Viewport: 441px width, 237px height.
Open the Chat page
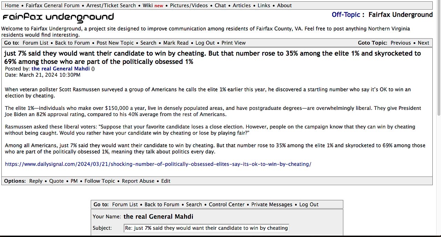coord(220,5)
